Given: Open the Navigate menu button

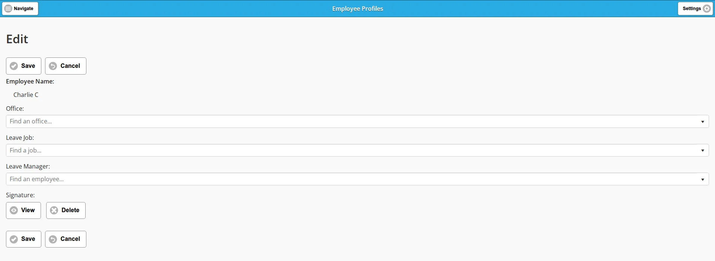Looking at the screenshot, I should pos(20,9).
